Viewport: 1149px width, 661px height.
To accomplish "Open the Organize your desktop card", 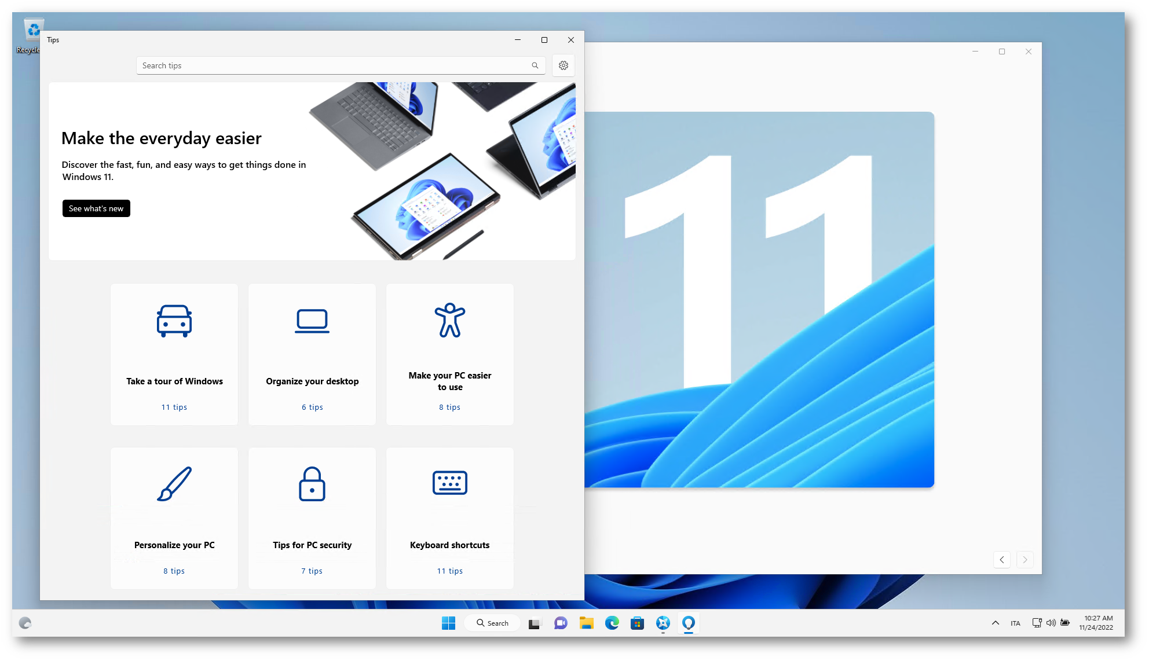I will coord(312,354).
